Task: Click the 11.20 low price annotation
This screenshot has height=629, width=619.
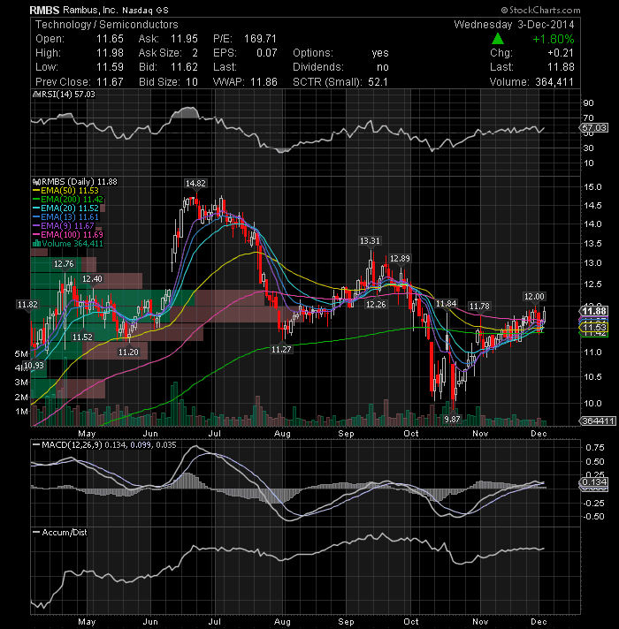Action: pyautogui.click(x=128, y=352)
